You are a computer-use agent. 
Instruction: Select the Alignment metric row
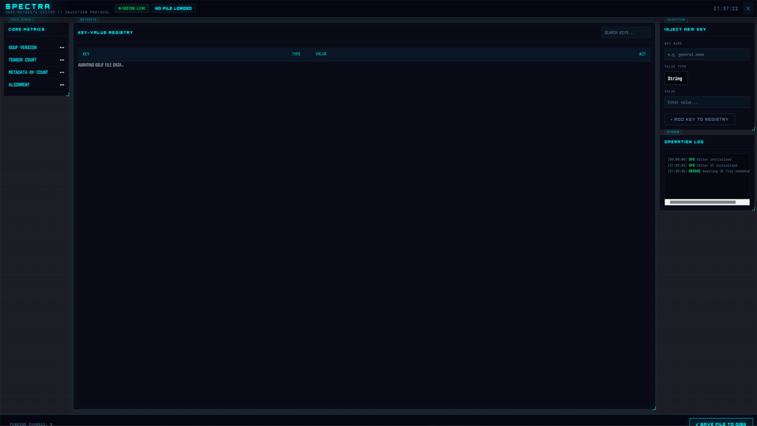click(36, 85)
